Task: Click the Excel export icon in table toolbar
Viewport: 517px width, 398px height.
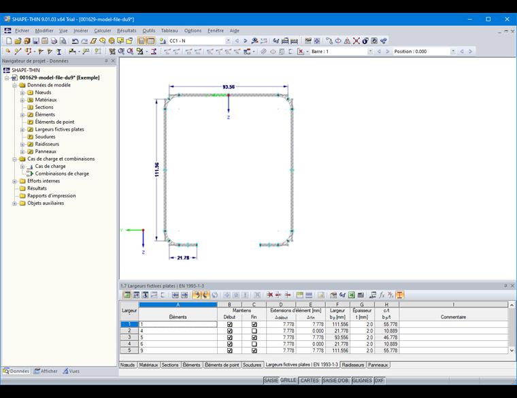Action: click(352, 295)
